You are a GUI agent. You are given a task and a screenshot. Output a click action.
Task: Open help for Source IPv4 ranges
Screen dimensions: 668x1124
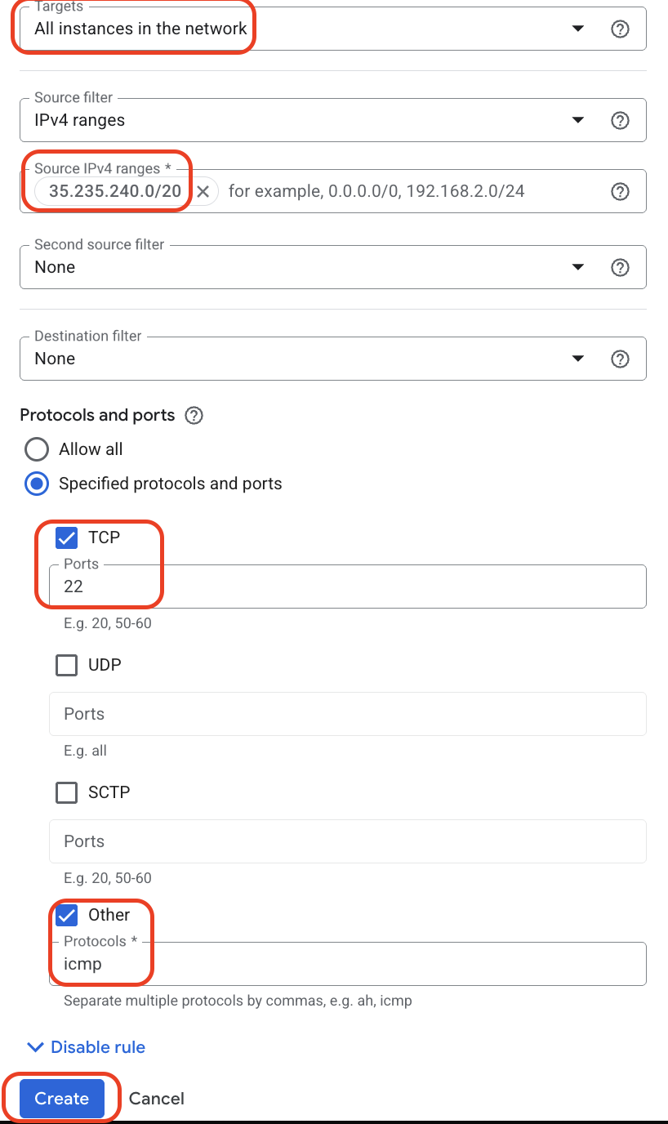[620, 191]
